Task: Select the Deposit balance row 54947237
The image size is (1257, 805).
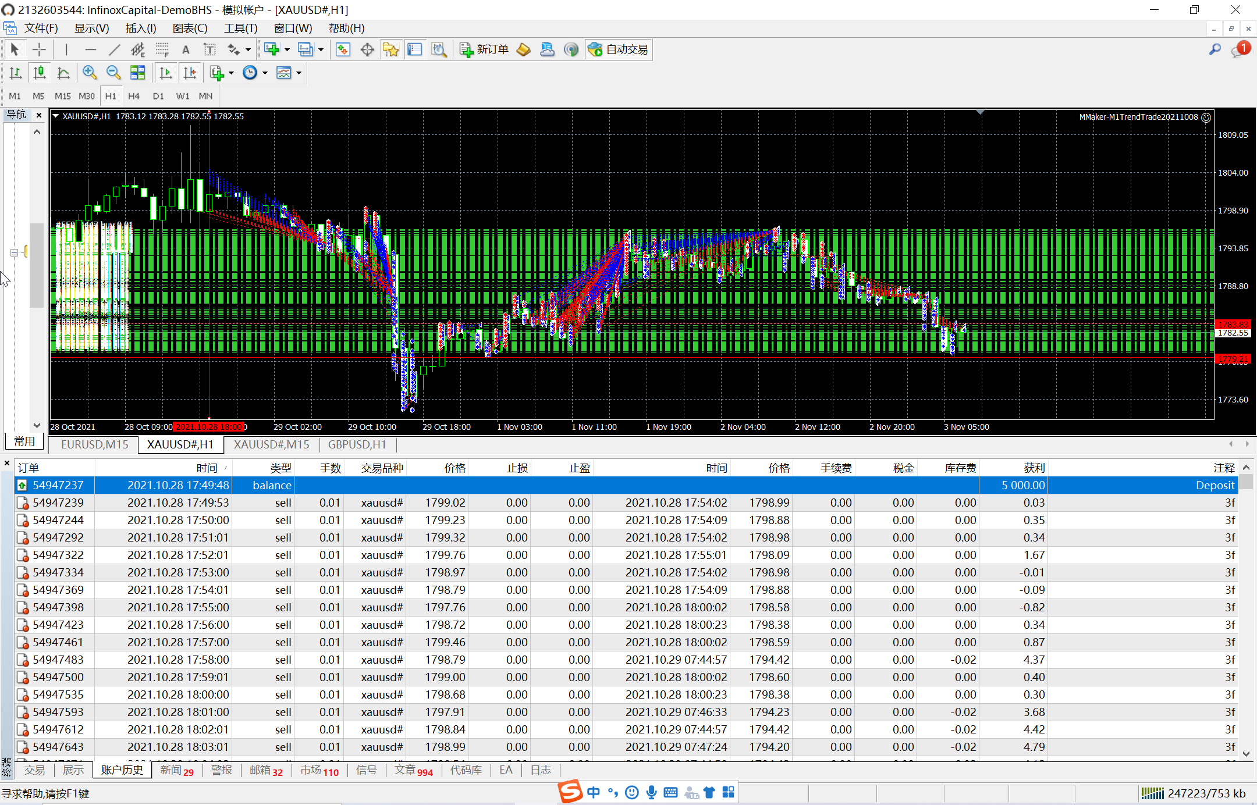Action: point(626,485)
